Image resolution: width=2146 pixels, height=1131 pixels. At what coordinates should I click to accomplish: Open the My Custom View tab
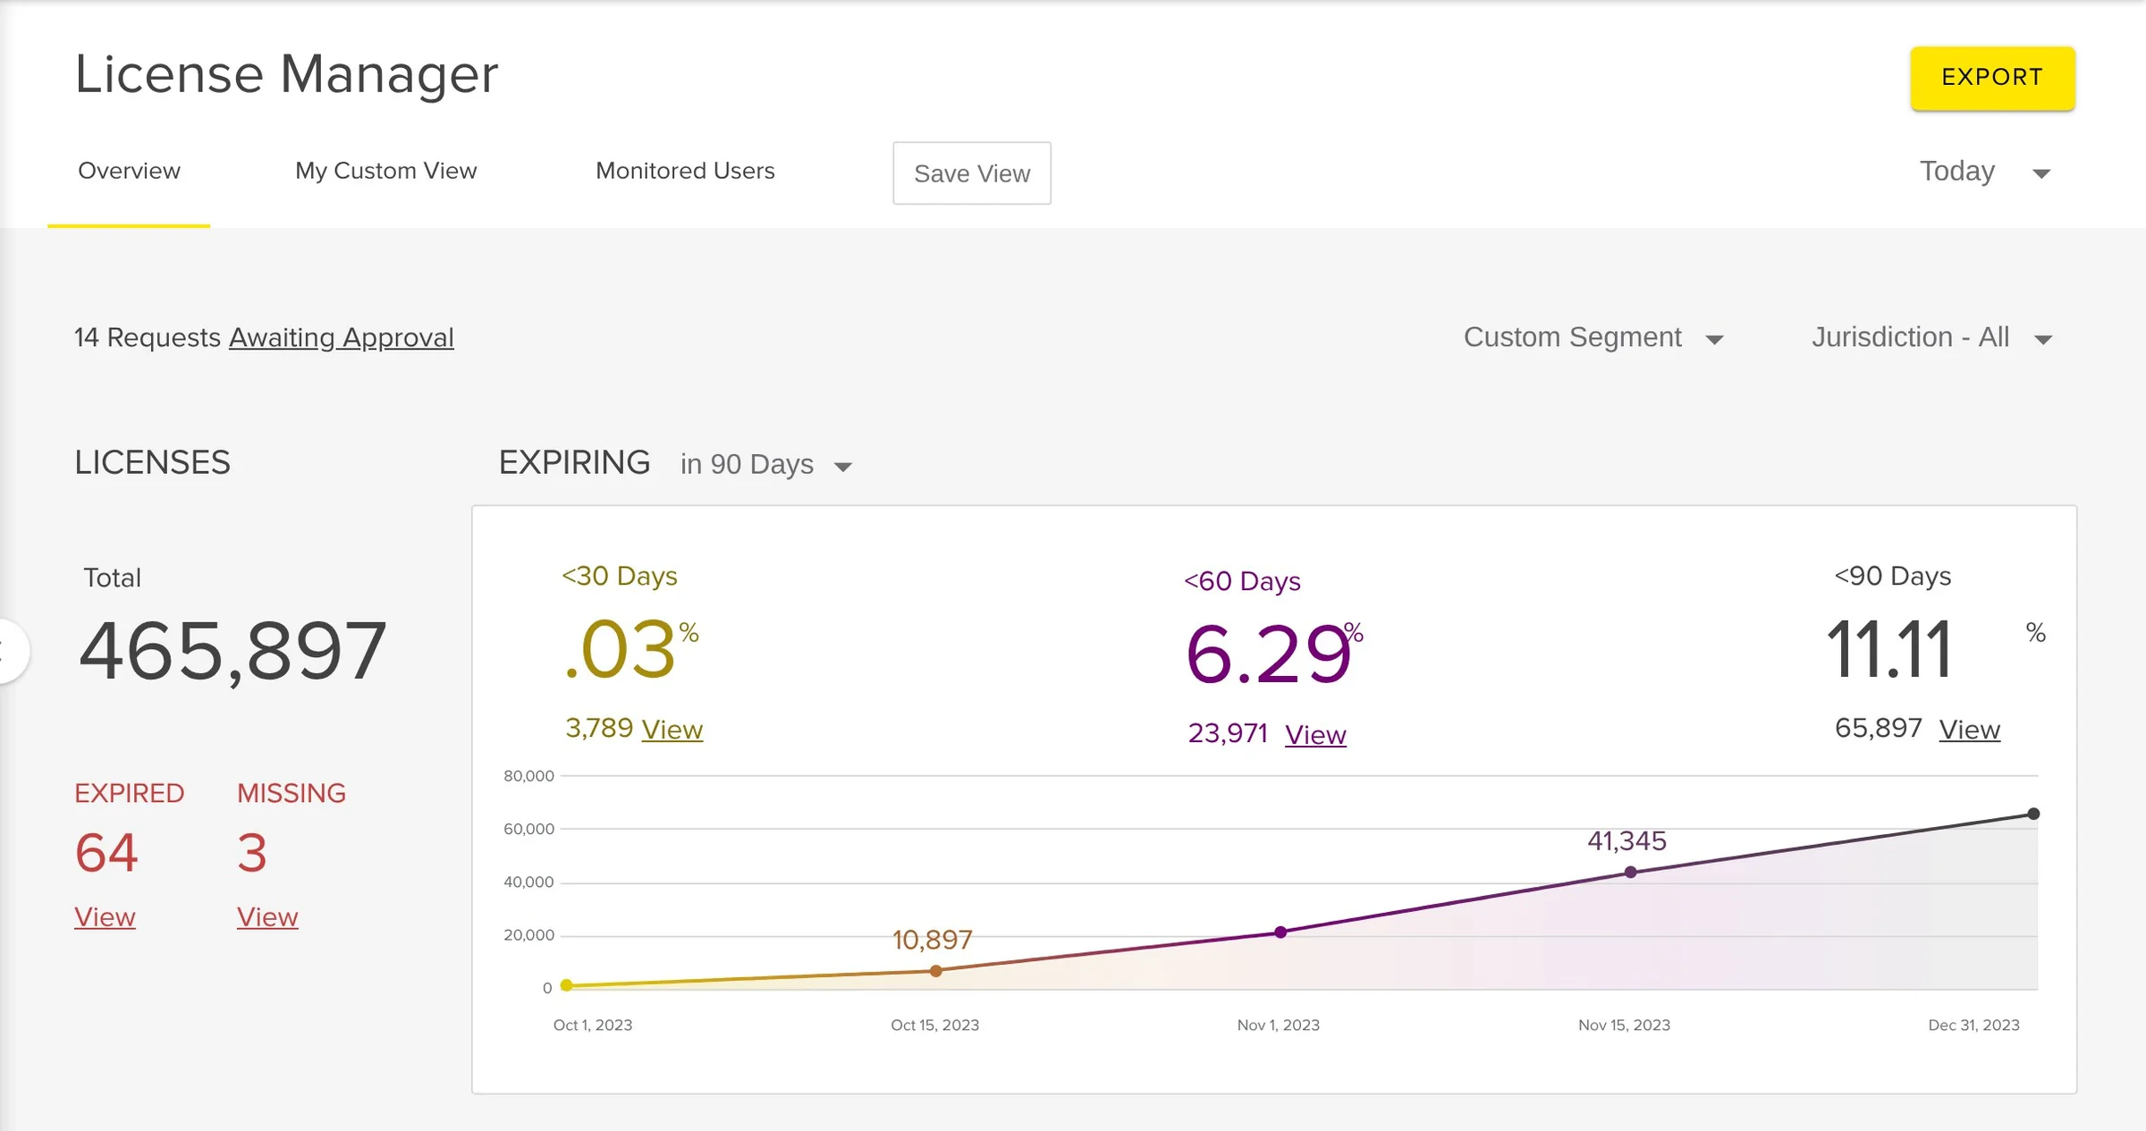tap(385, 171)
